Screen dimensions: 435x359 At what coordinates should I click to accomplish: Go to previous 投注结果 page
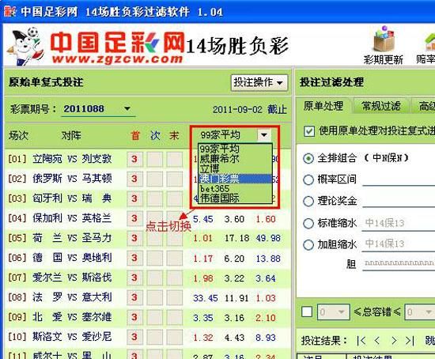coord(377,340)
